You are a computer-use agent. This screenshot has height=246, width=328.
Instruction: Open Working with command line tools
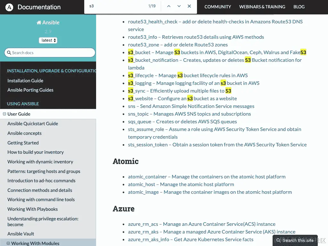pyautogui.click(x=41, y=200)
